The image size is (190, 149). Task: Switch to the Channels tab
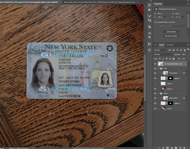170,45
